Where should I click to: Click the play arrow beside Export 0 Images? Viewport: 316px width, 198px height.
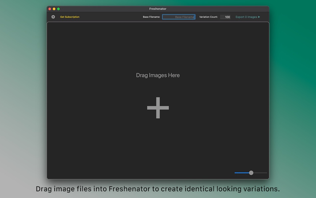point(259,17)
